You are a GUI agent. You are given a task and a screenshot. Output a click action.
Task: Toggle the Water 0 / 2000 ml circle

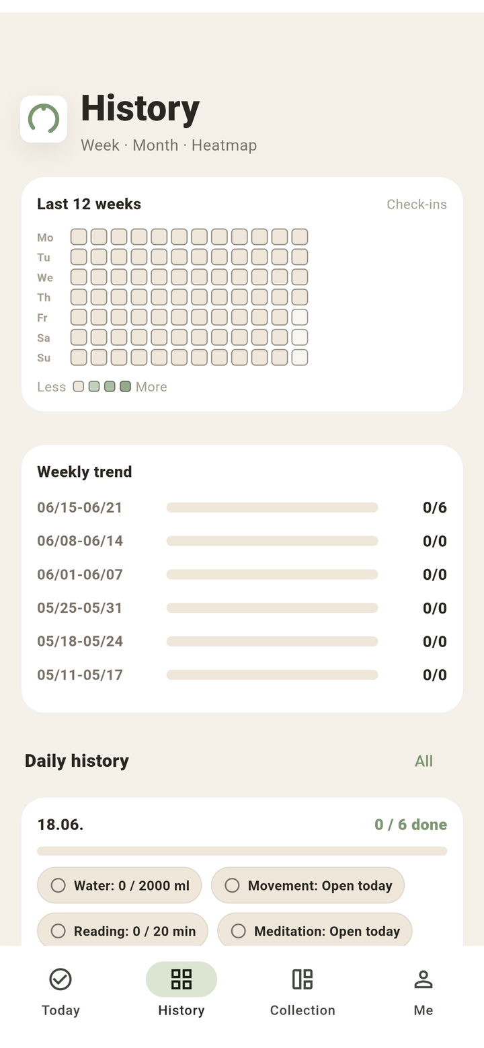(x=58, y=885)
